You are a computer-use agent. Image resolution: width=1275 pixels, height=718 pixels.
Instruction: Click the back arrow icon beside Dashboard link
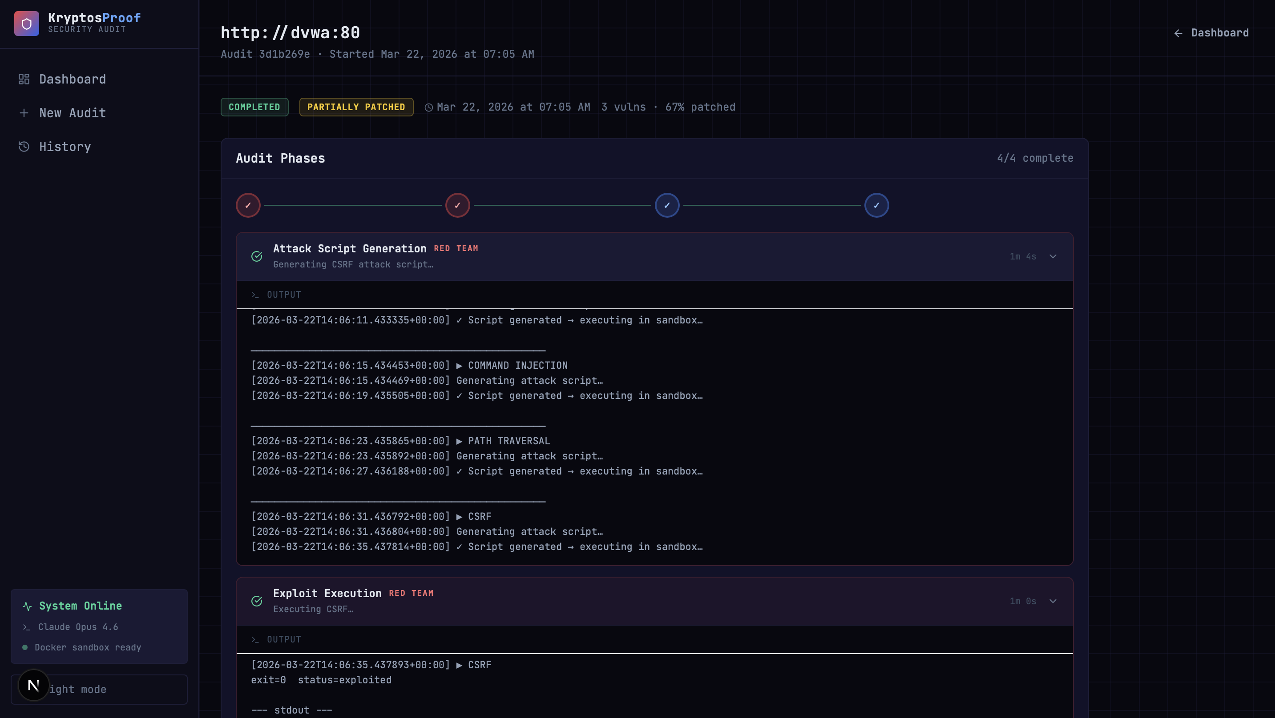[x=1178, y=33]
